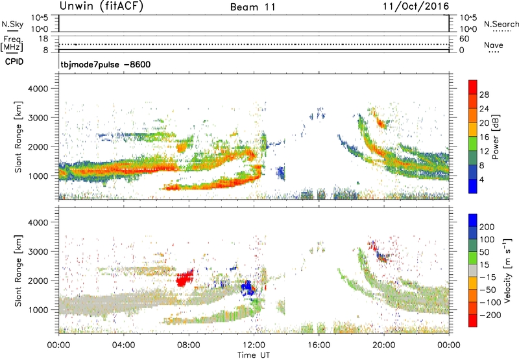Click the 'tbjmode7pulse -8600' text
519x359 pixels.
click(105, 64)
